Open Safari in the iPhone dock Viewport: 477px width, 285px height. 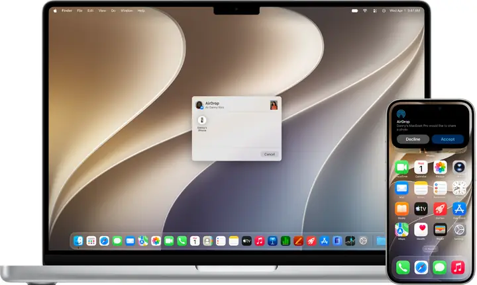421,267
